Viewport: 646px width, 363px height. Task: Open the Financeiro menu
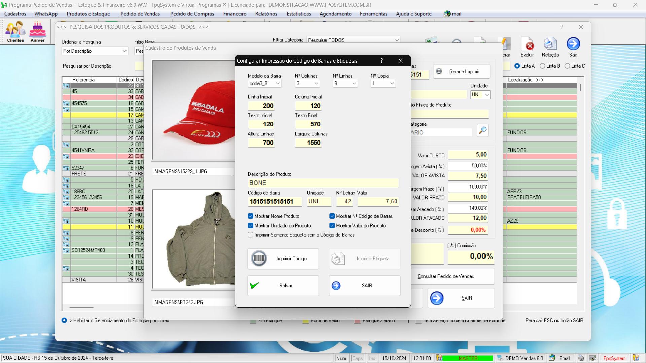click(235, 14)
